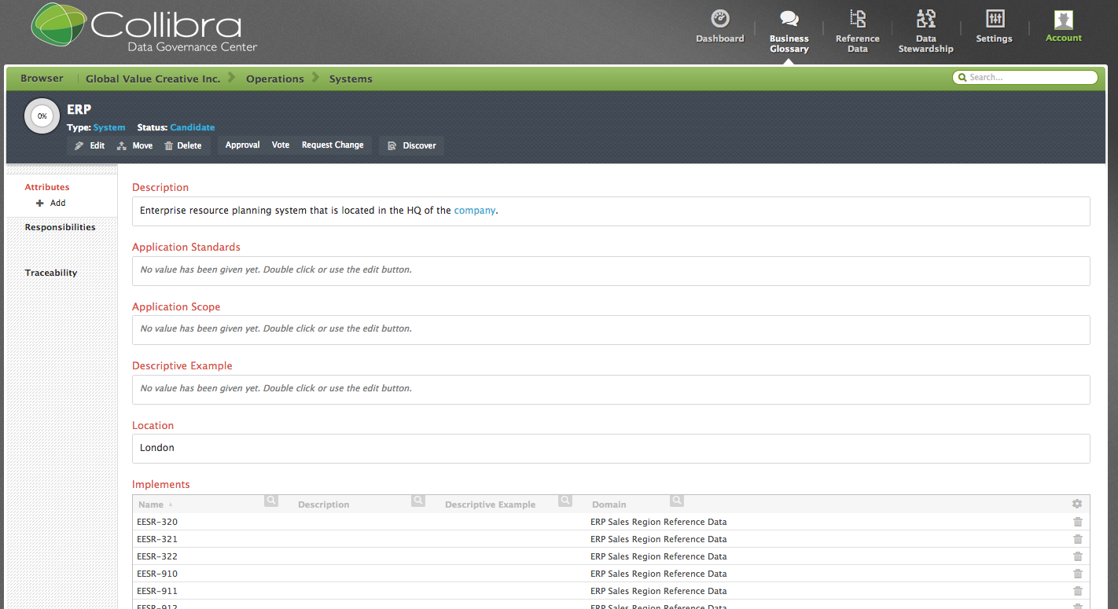Open the EESR-321 row name
The image size is (1118, 609).
click(x=157, y=539)
